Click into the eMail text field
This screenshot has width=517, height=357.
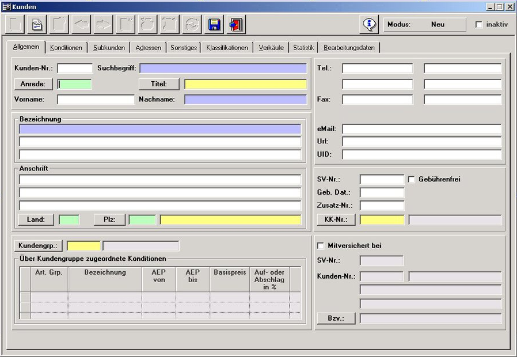click(x=421, y=129)
